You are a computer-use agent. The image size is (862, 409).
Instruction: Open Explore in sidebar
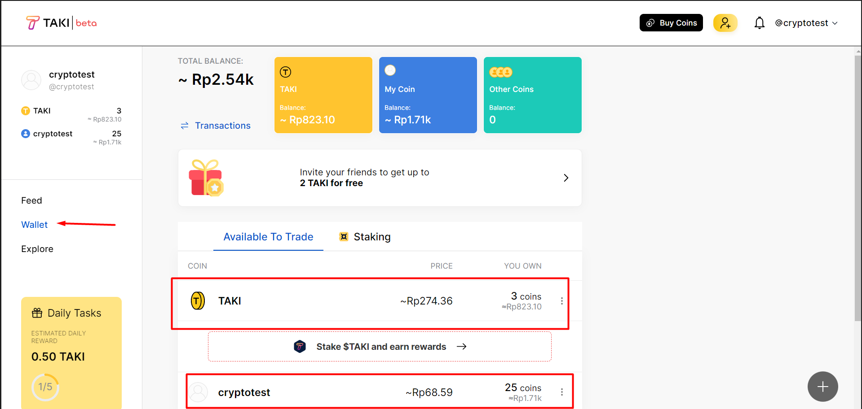tap(37, 249)
